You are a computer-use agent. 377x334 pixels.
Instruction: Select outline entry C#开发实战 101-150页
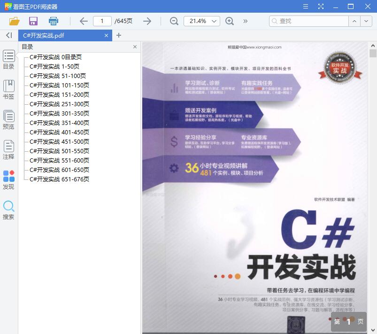[x=59, y=85]
